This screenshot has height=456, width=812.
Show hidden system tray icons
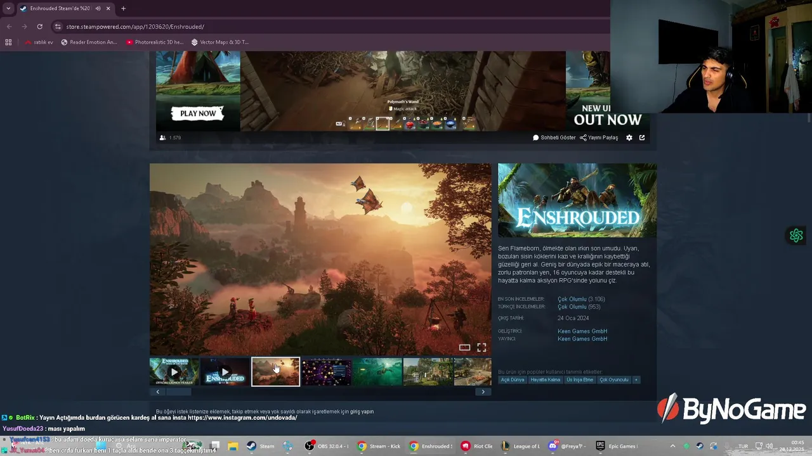coord(672,446)
